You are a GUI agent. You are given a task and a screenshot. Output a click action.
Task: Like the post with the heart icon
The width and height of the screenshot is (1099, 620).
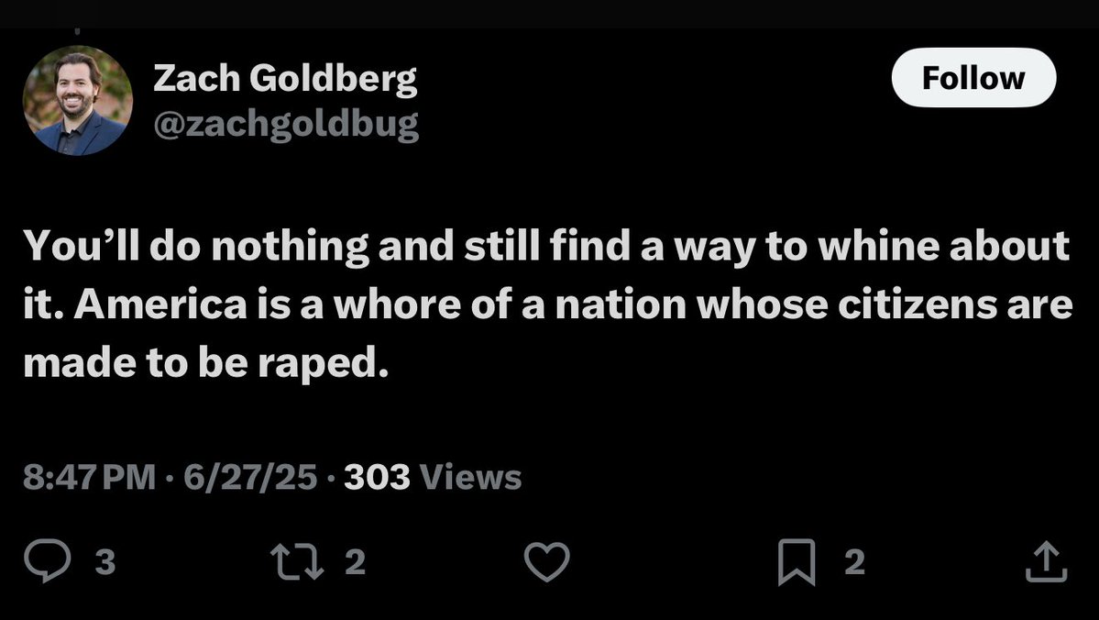coord(546,561)
